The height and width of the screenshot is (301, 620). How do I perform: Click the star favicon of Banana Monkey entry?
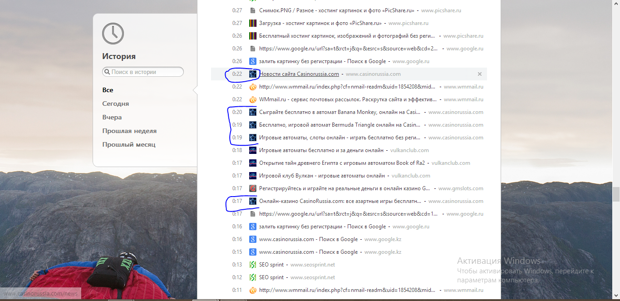[x=253, y=112]
